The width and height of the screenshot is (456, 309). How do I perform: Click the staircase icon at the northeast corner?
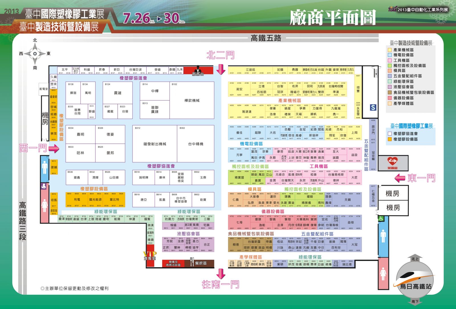(x=376, y=71)
